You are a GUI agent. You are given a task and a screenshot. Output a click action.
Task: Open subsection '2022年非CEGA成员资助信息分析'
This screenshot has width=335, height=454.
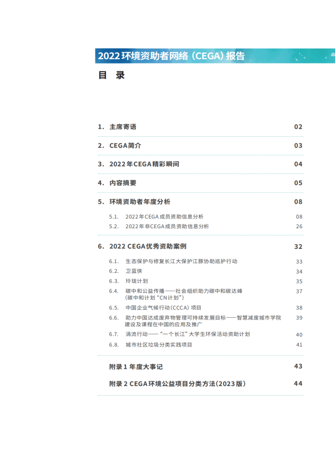point(167,226)
